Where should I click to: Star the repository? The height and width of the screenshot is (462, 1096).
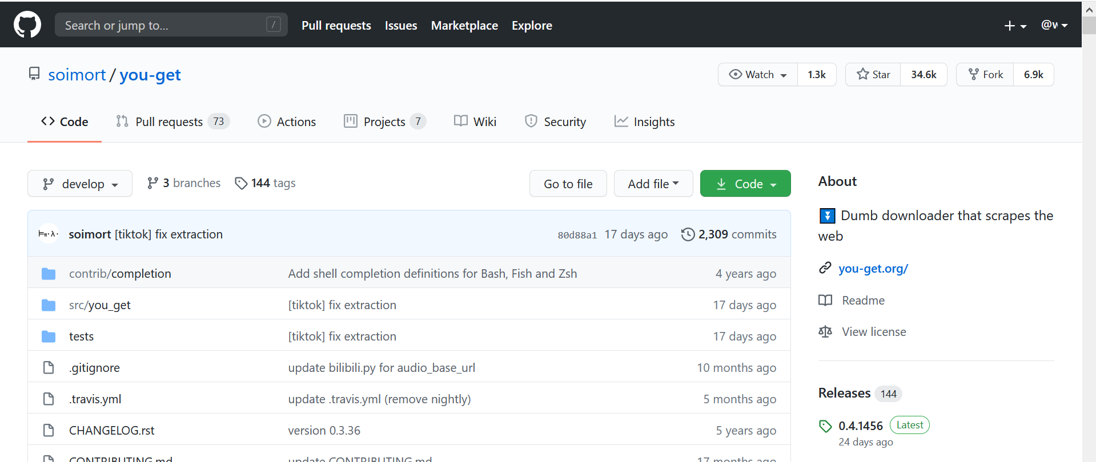click(x=873, y=75)
